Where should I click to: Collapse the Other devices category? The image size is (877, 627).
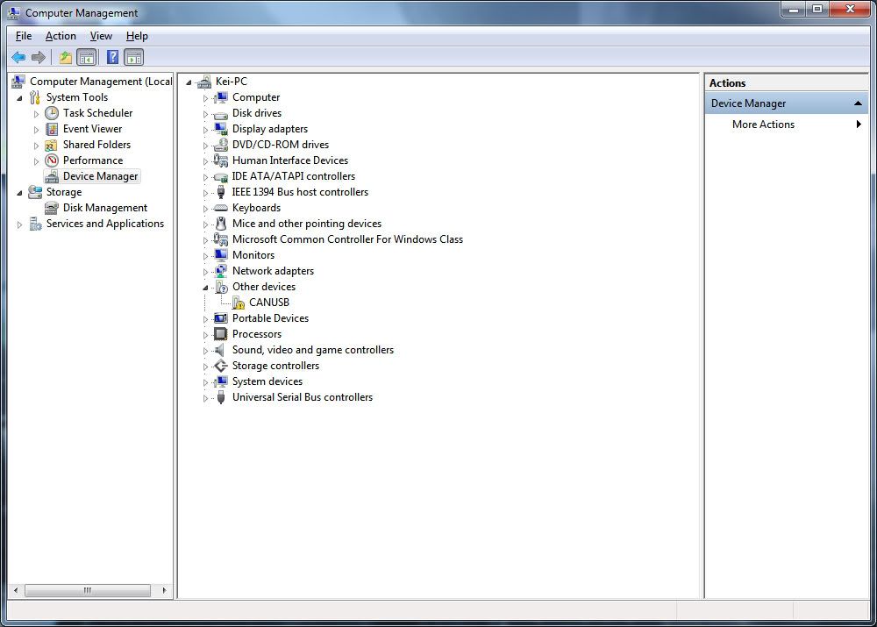click(x=205, y=288)
